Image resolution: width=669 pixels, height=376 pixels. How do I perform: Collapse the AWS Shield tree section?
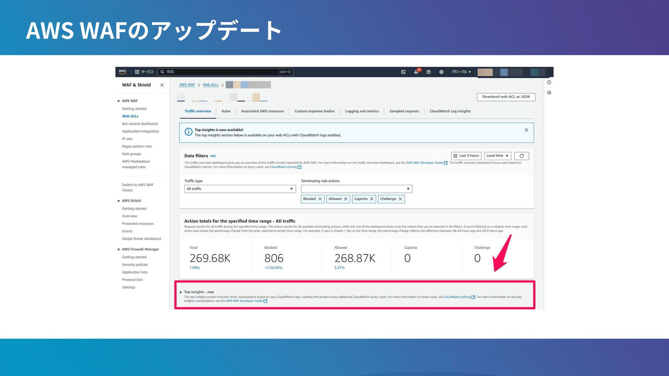(118, 201)
